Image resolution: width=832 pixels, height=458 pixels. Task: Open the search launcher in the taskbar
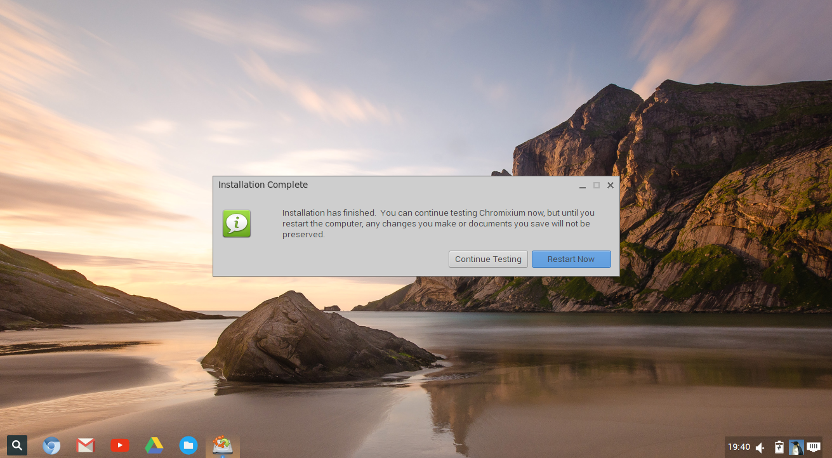(17, 445)
